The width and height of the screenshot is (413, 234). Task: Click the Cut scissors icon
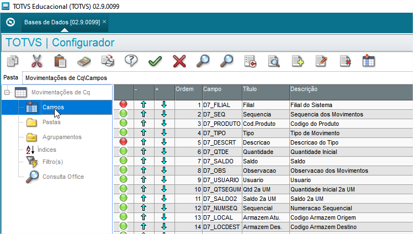pyautogui.click(x=36, y=61)
